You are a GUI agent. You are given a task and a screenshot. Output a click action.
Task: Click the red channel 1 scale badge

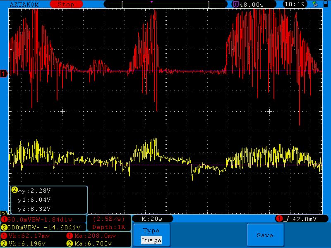[x=5, y=219]
